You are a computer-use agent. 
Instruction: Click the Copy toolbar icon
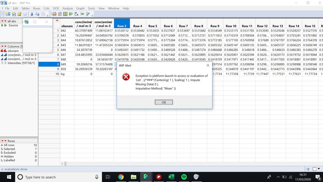click(x=37, y=14)
